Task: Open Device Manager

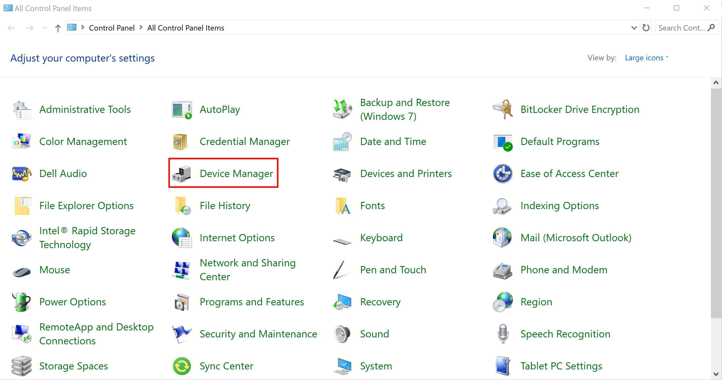Action: point(236,173)
